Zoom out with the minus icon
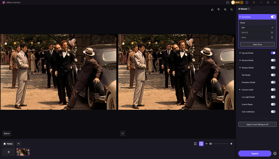The height and width of the screenshot is (159, 279). pos(206,144)
